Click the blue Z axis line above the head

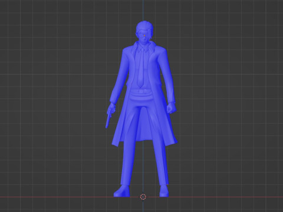[x=143, y=10]
